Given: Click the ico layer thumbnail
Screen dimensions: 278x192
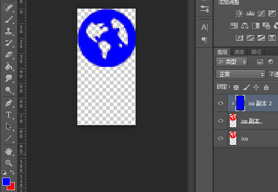Looking at the screenshot, I should tap(233, 138).
